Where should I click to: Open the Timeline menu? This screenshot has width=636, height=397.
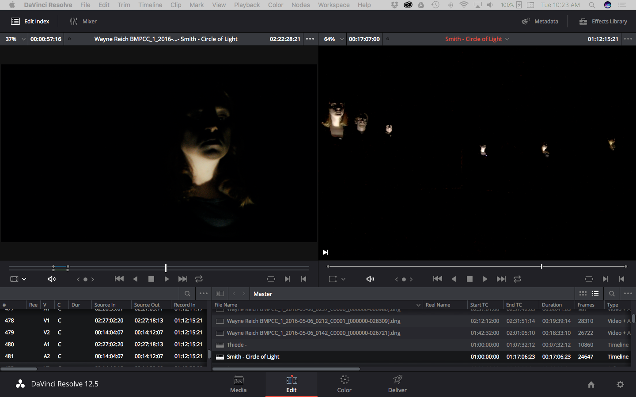click(150, 5)
